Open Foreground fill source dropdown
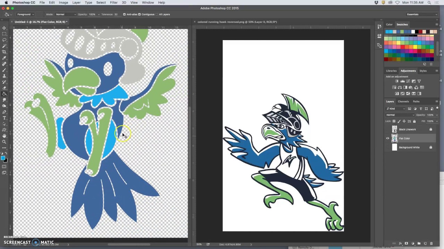 pyautogui.click(x=25, y=15)
